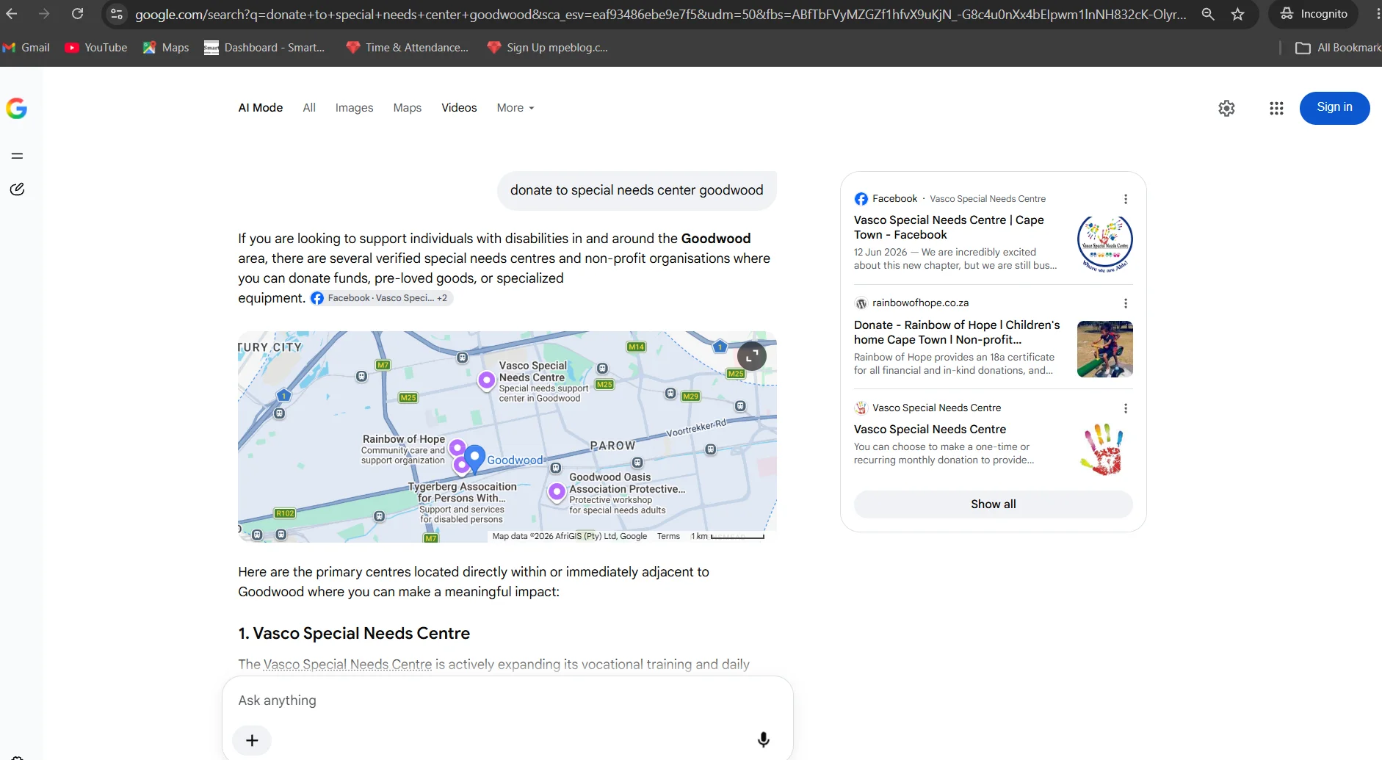This screenshot has height=760, width=1382.
Task: Open the Google apps grid
Action: point(1276,109)
